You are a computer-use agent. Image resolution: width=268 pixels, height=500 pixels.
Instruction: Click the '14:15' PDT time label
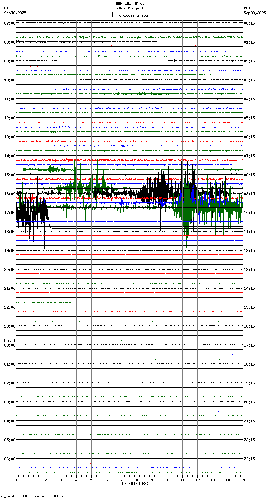[x=249, y=289]
